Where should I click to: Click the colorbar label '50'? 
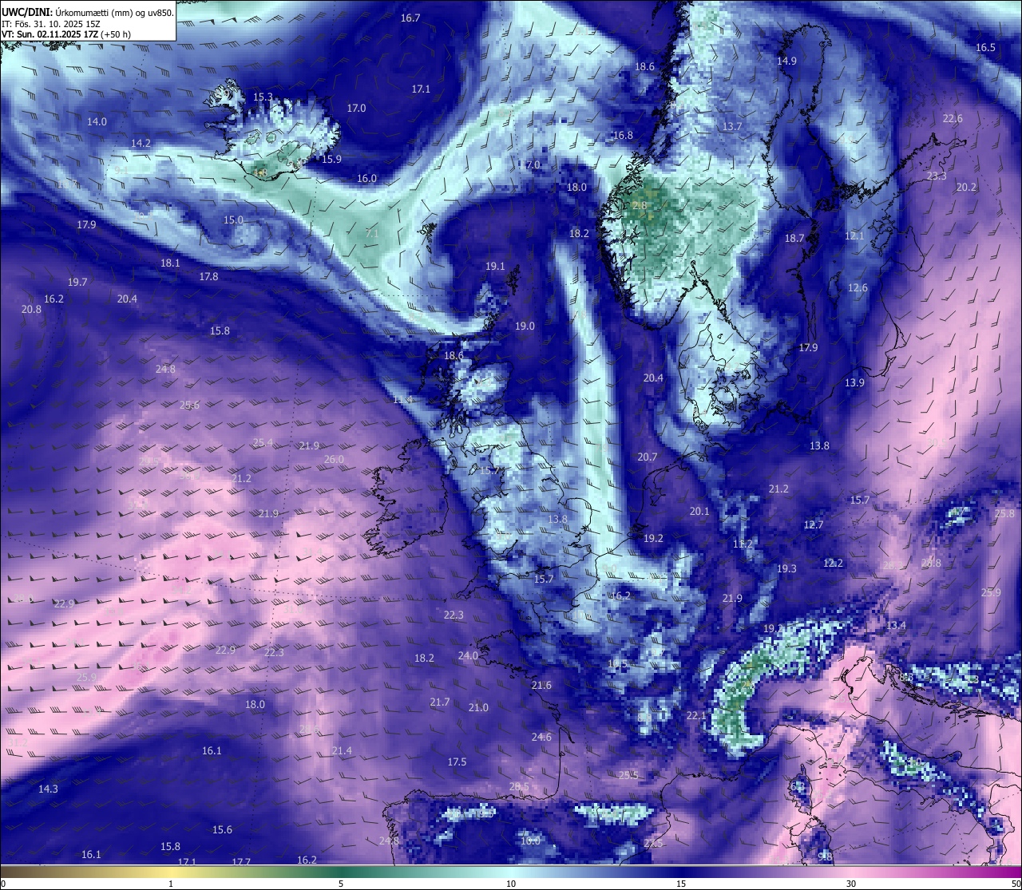(1016, 884)
